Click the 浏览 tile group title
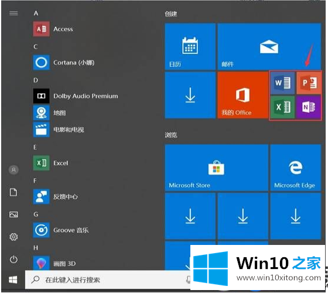This screenshot has height=293, width=328. tap(171, 135)
